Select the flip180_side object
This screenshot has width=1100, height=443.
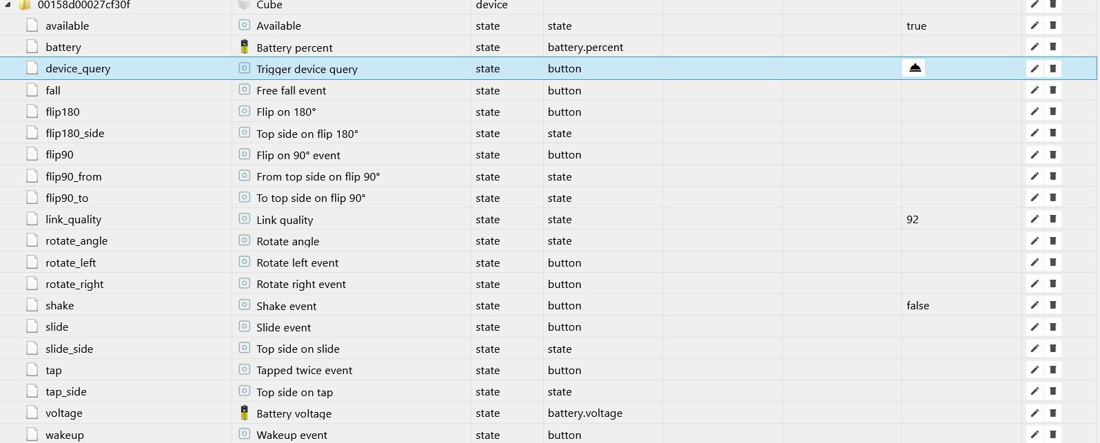pos(74,133)
